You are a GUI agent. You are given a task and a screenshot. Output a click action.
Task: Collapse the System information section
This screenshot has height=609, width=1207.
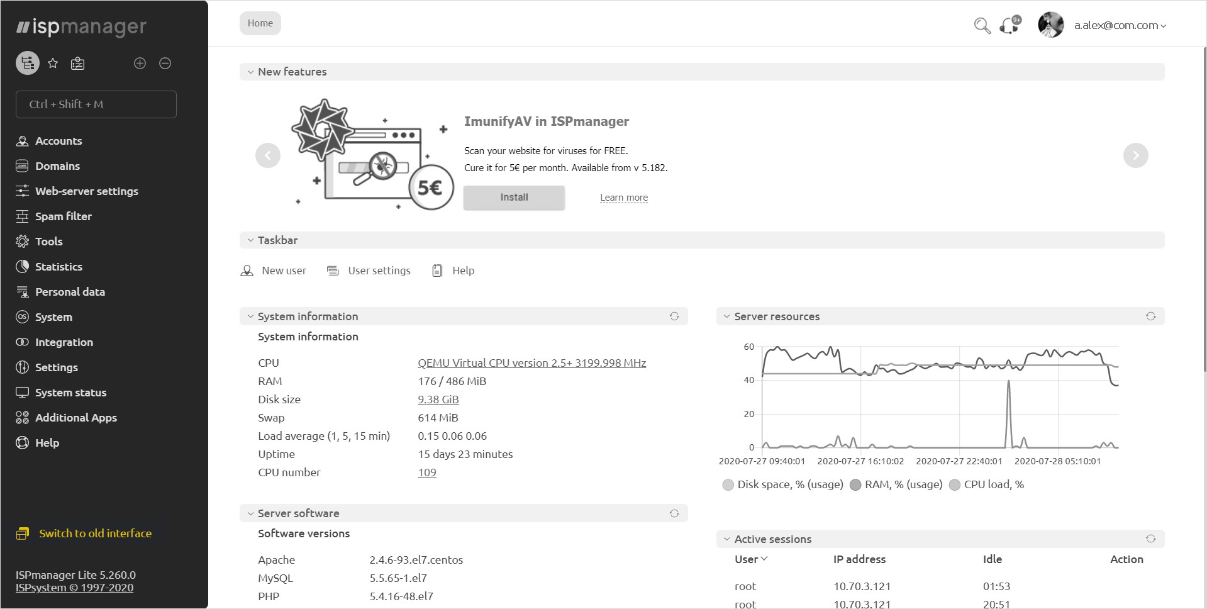(250, 316)
